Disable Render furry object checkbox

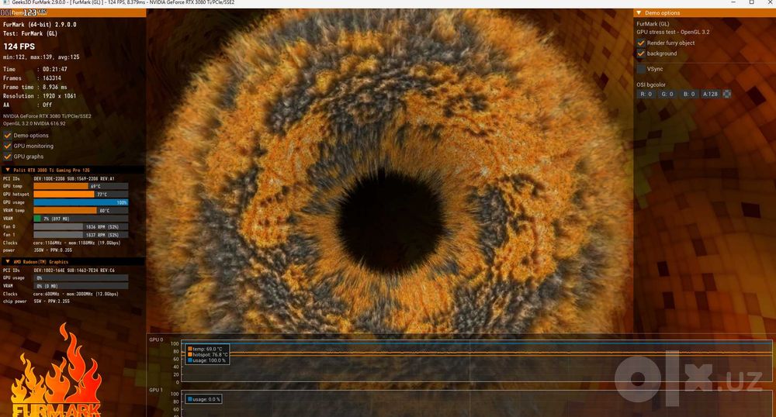tap(641, 43)
